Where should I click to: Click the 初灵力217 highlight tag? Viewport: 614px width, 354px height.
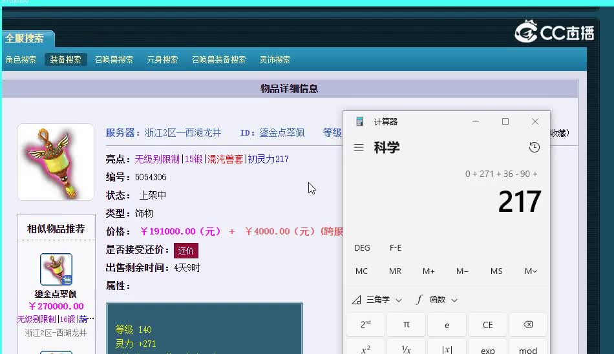[x=268, y=159]
